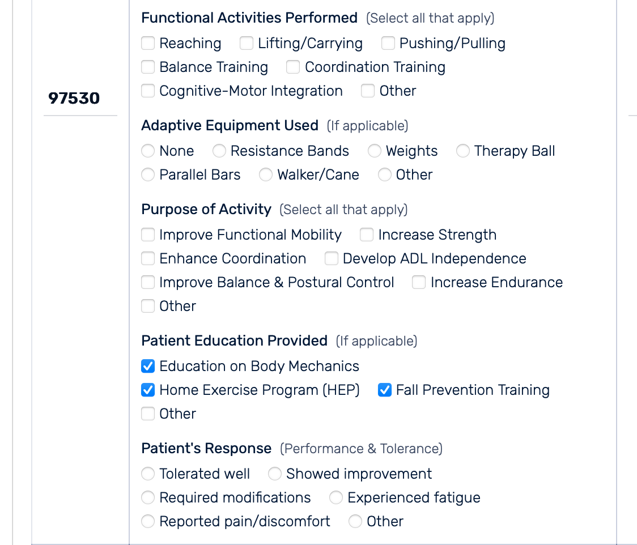Choose Experienced fatigue radio button
The height and width of the screenshot is (545, 637).
click(336, 498)
